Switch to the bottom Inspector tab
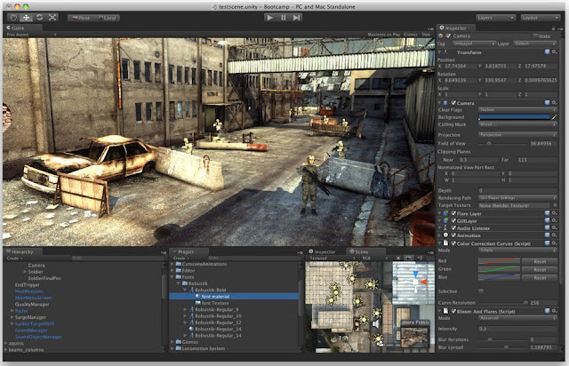Viewport: 569px width, 366px height. point(323,251)
